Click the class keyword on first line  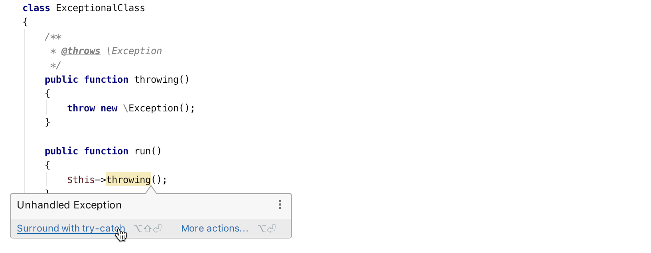pos(36,8)
